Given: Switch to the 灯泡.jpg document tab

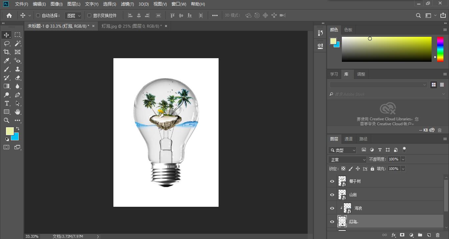Looking at the screenshot, I should (131, 26).
